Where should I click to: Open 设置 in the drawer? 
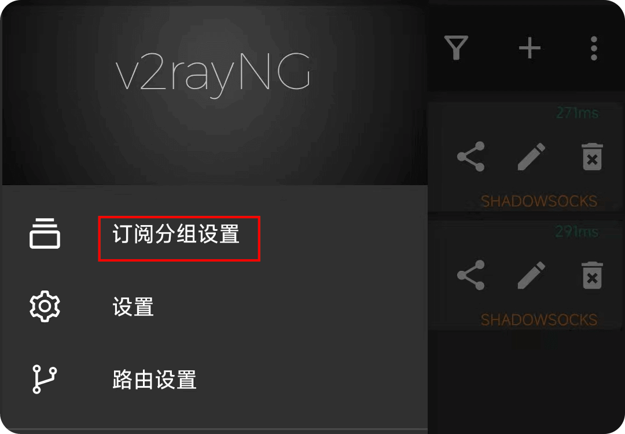[x=133, y=307]
